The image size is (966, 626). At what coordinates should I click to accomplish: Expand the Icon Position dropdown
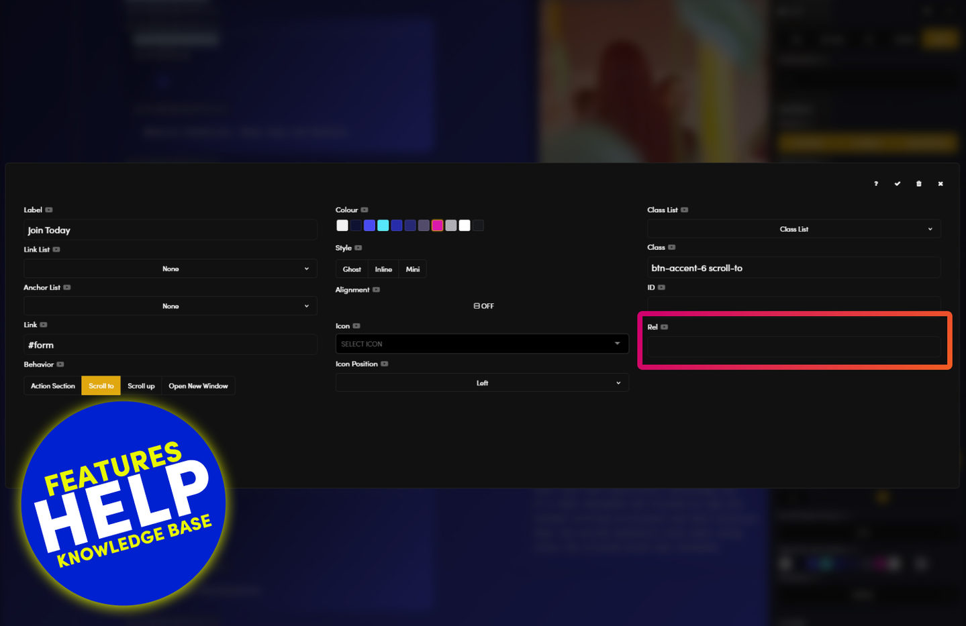(481, 383)
